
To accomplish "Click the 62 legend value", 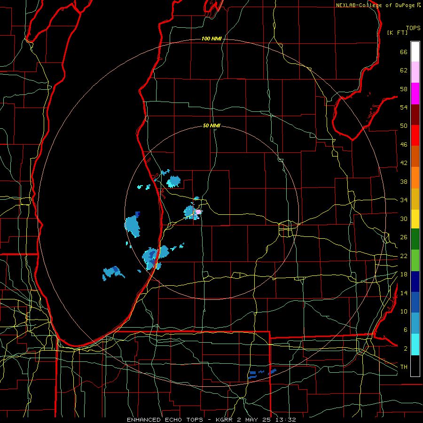I will click(404, 70).
